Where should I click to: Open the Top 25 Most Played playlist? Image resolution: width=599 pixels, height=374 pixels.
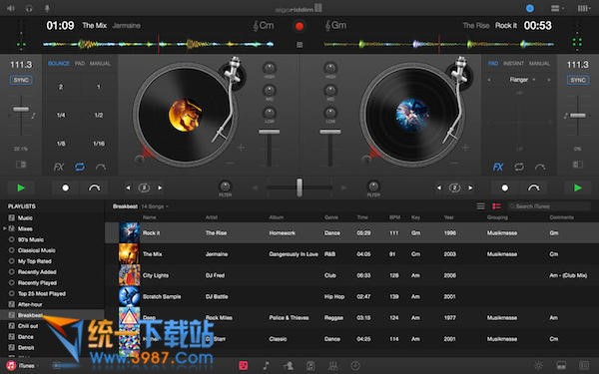(x=42, y=294)
